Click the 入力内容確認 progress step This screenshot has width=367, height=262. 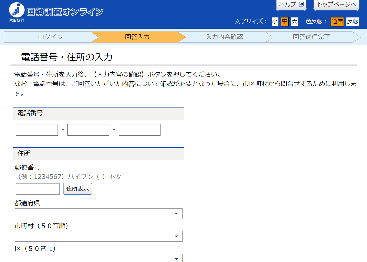225,37
